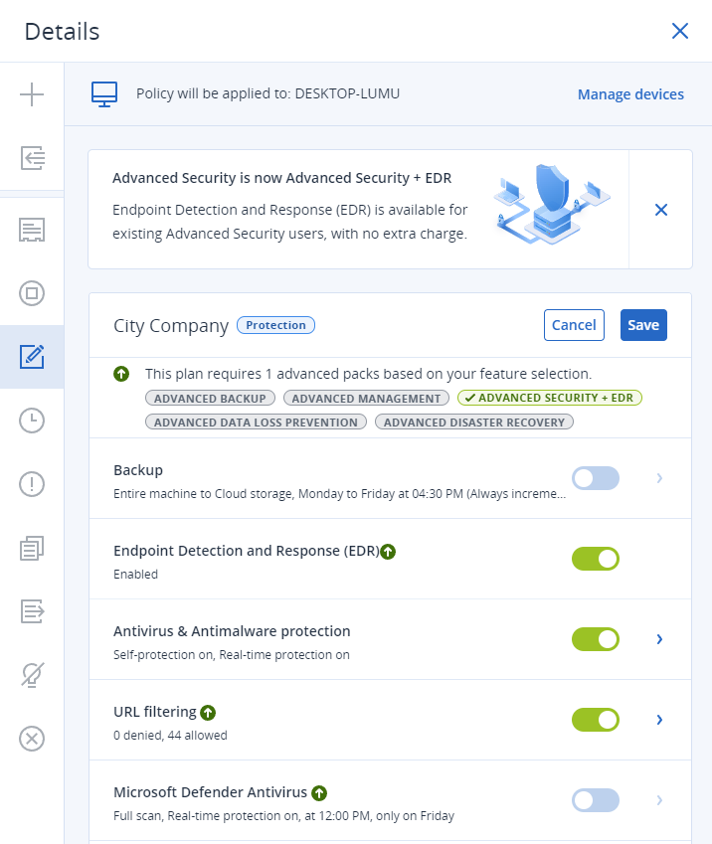Click the plus add icon in sidebar
Screen dimensions: 712x844
32,95
